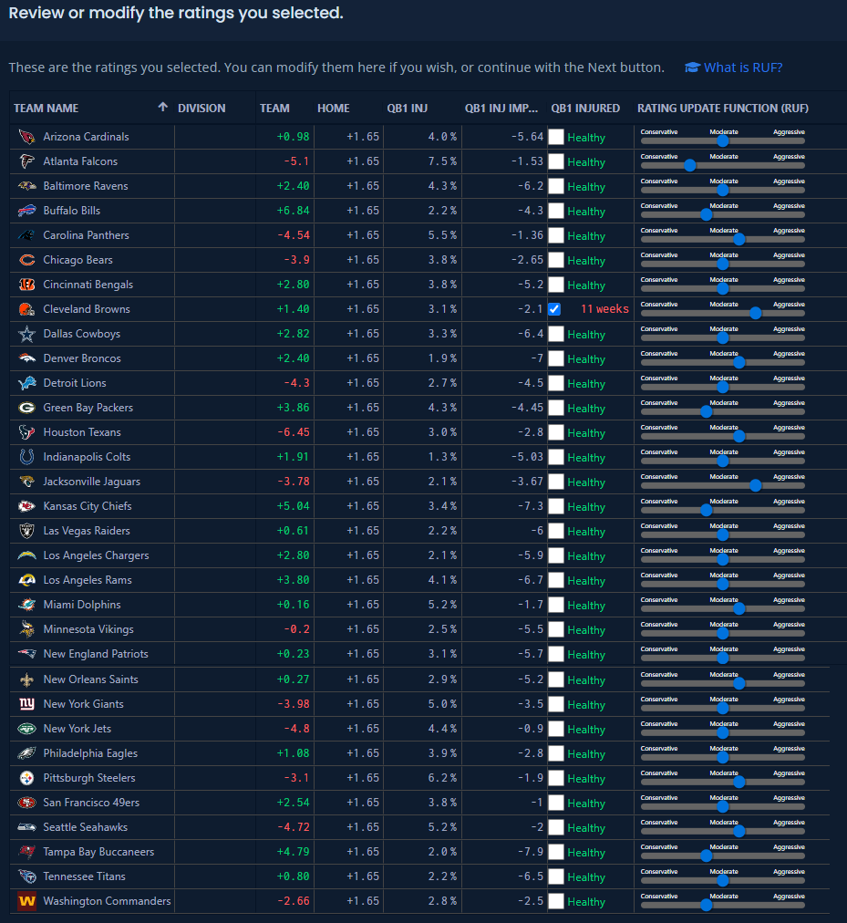Click the Los Angeles Rams logo

tap(26, 580)
